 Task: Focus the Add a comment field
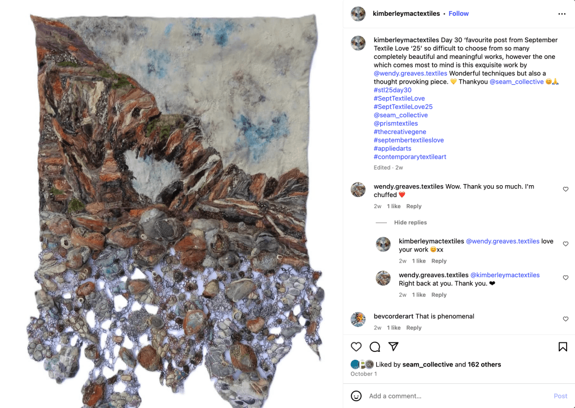pyautogui.click(x=458, y=396)
